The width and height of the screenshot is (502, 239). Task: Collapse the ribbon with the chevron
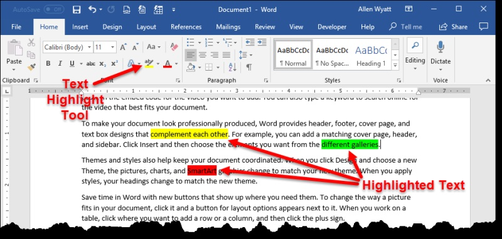488,81
